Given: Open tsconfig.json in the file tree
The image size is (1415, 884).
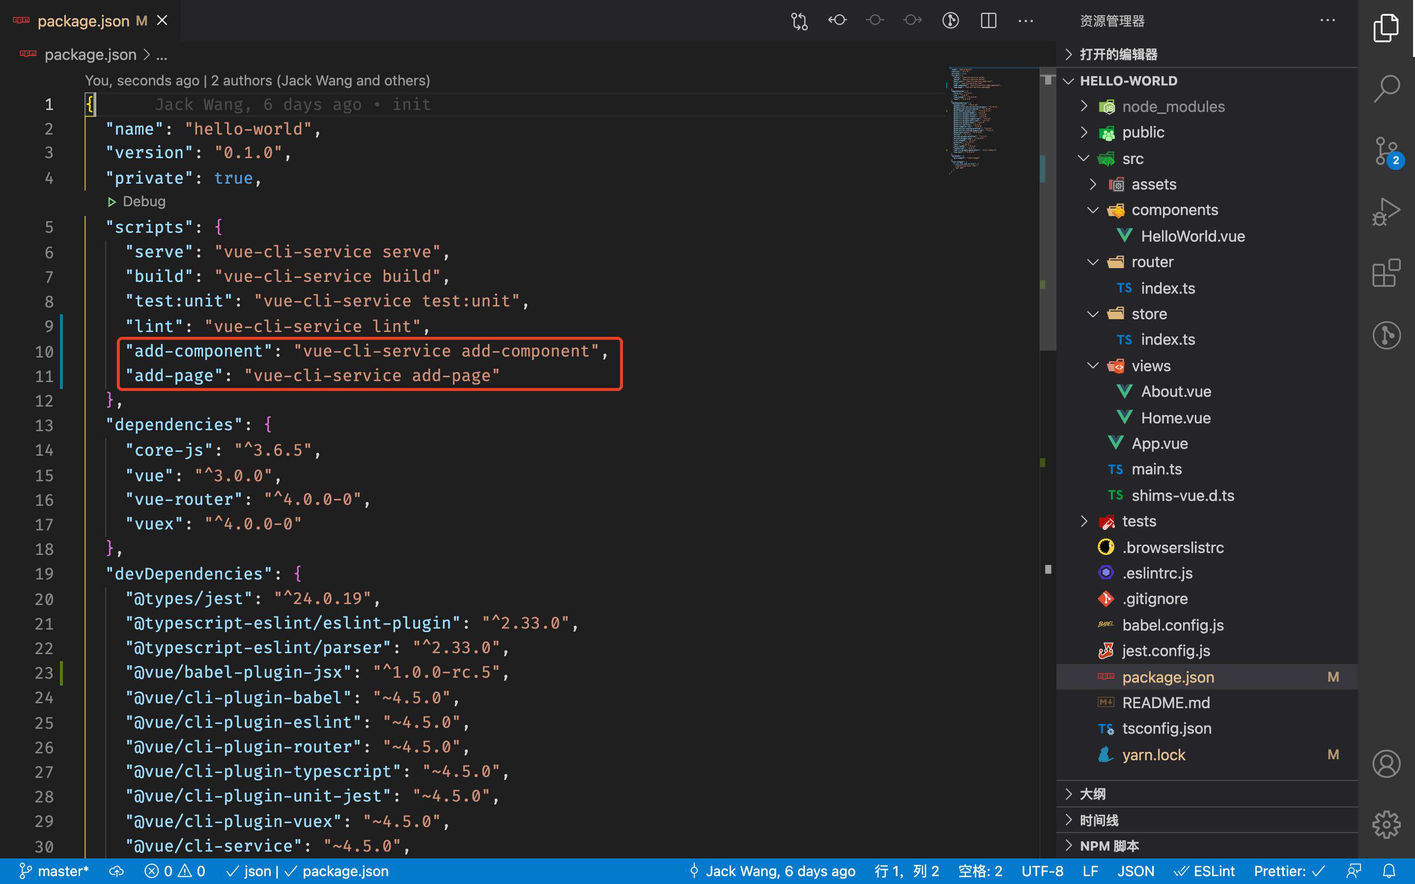Looking at the screenshot, I should (1206, 728).
